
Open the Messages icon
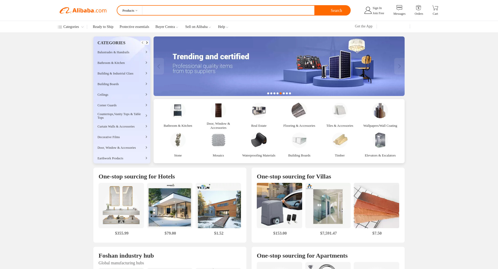(x=399, y=8)
